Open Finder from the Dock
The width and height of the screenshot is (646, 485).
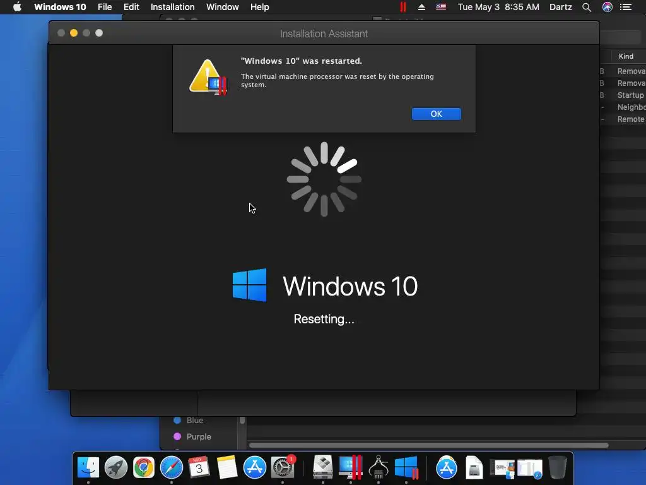point(88,467)
